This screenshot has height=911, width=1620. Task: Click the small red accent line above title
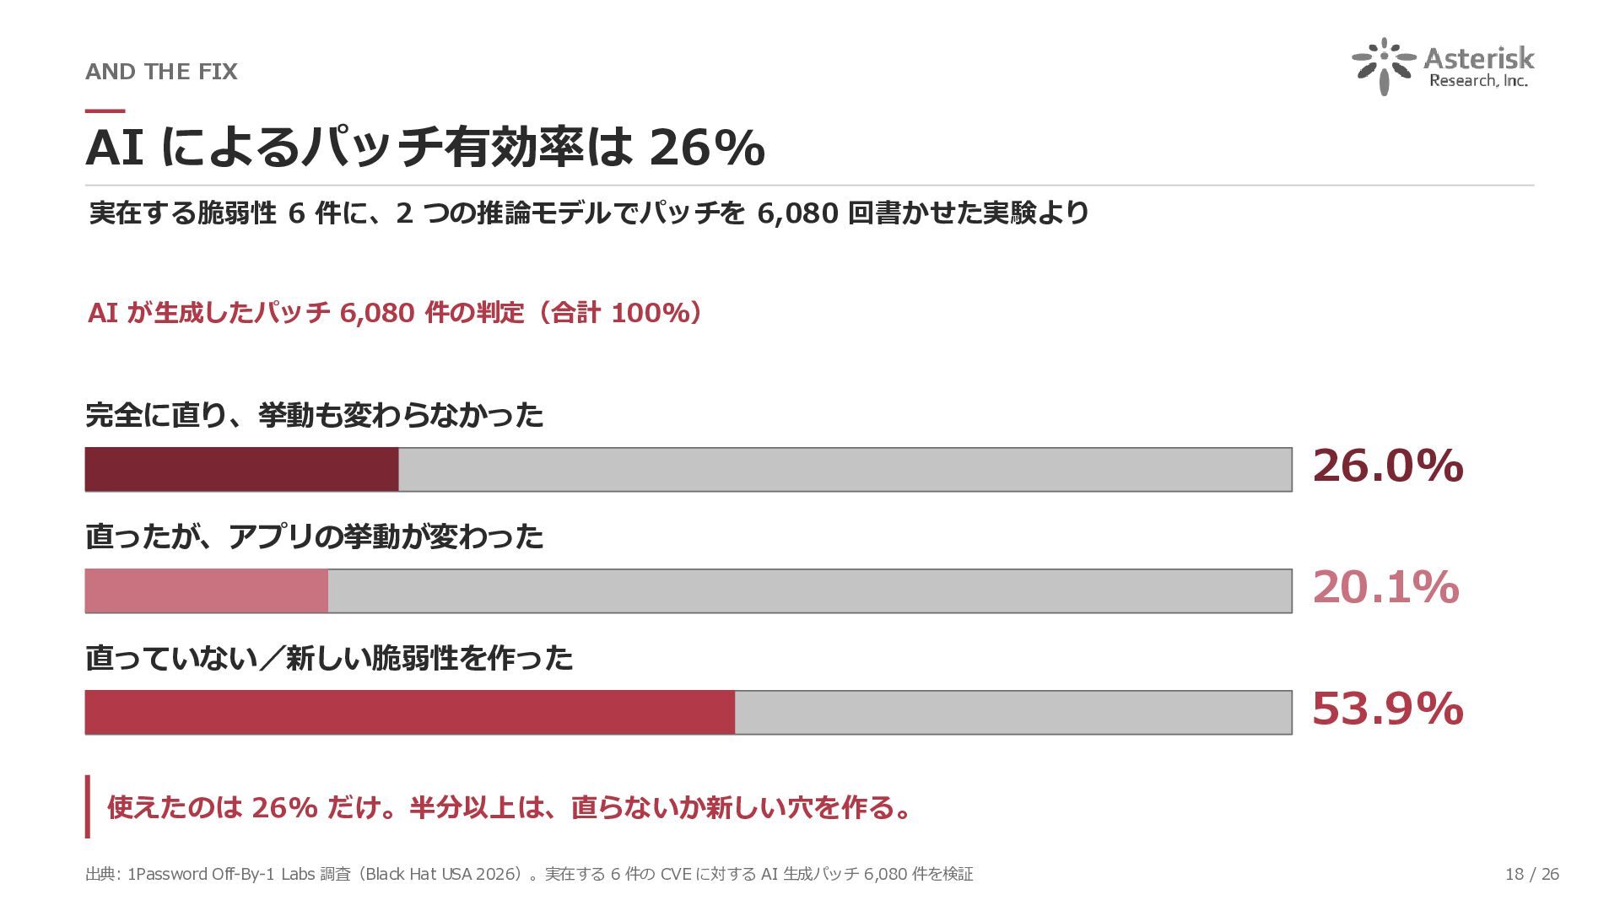pos(105,111)
